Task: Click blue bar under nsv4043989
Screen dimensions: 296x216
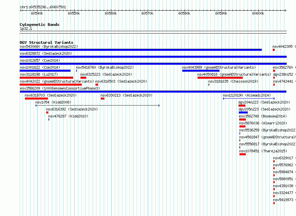Action: pyautogui.click(x=201, y=71)
